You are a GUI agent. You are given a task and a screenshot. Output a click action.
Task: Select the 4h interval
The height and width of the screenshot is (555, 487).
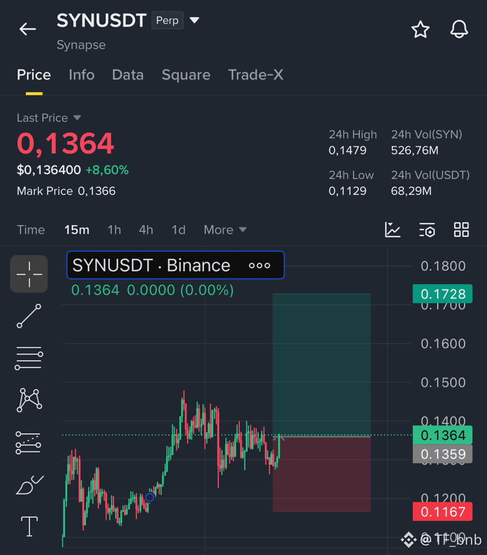tap(146, 230)
